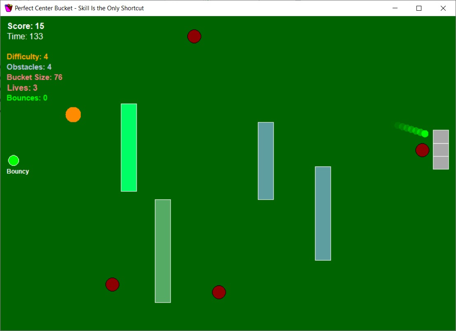
Task: Click the Lives: 3 indicator
Action: tap(22, 88)
